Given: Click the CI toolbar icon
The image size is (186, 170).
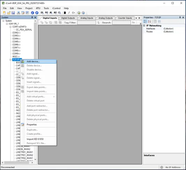Looking at the screenshot, I should pyautogui.click(x=59, y=13).
